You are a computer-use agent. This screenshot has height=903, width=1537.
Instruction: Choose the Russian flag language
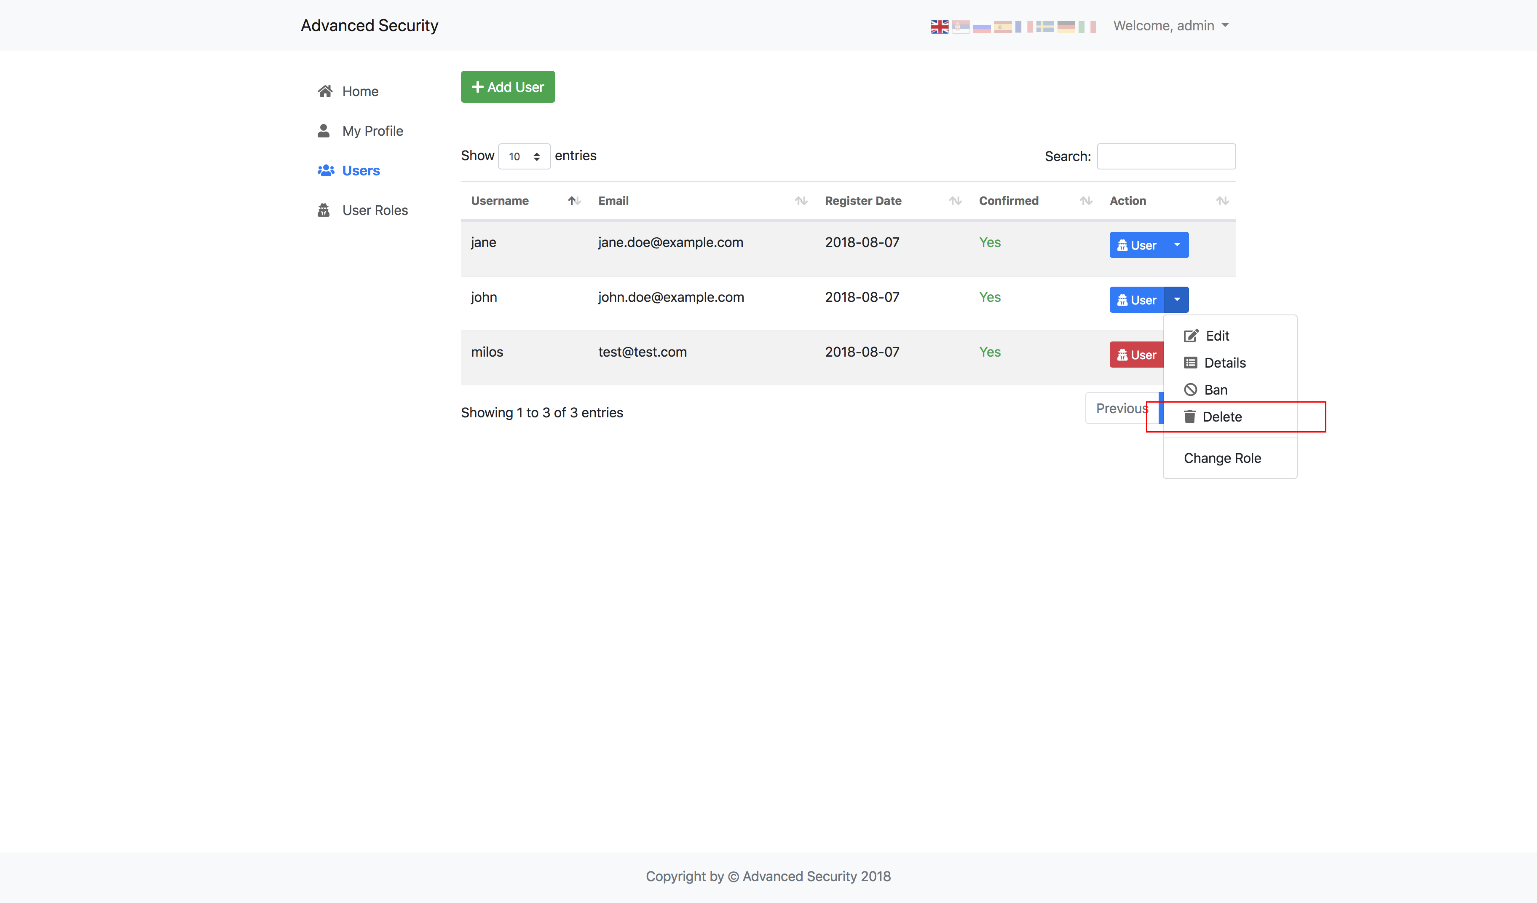(x=981, y=26)
